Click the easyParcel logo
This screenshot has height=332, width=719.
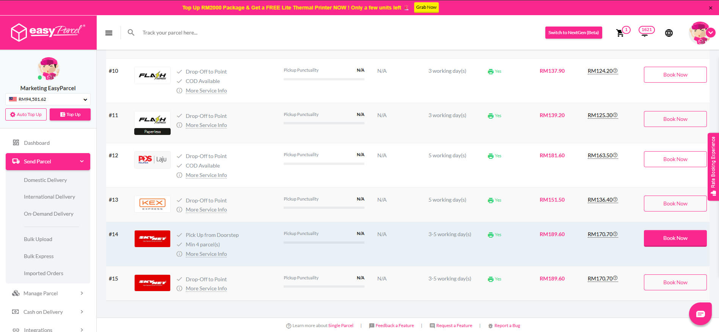(48, 32)
